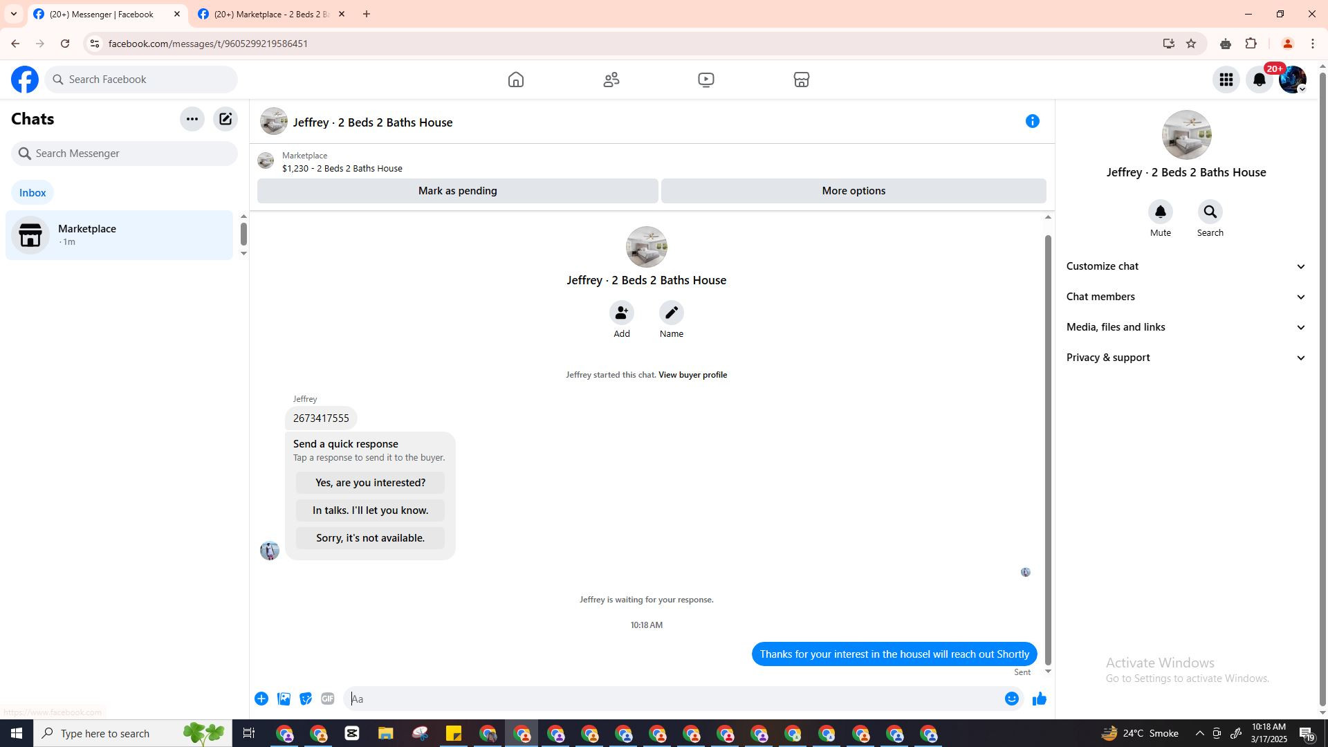Select the Inbox filter tab
The image size is (1328, 747).
click(33, 193)
